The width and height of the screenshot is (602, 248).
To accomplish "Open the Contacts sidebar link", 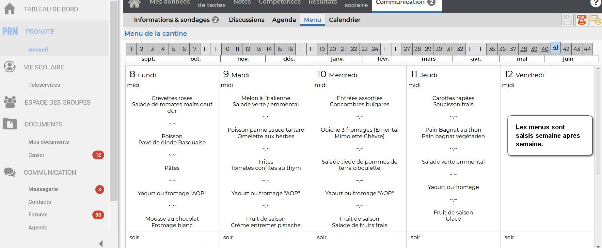I will [40, 202].
